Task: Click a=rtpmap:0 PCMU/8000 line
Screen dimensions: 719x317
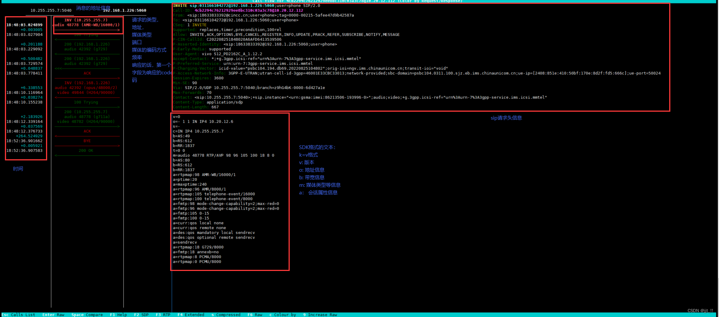Action: tap(197, 262)
